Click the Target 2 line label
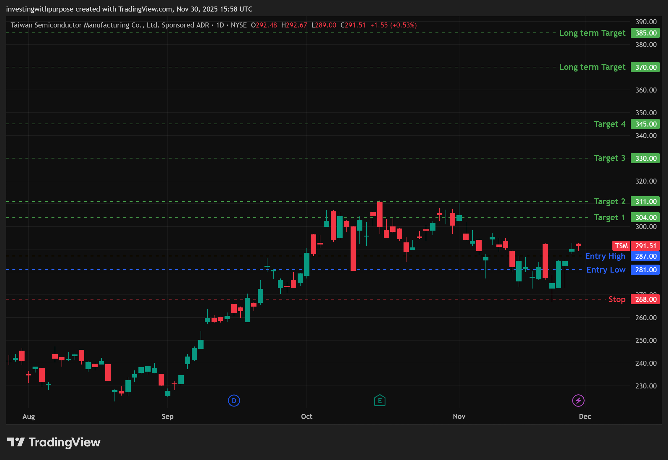Image resolution: width=668 pixels, height=460 pixels. (609, 201)
